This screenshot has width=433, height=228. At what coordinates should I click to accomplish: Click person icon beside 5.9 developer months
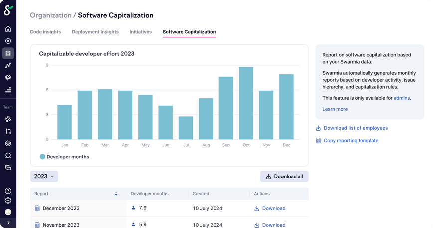pyautogui.click(x=133, y=224)
